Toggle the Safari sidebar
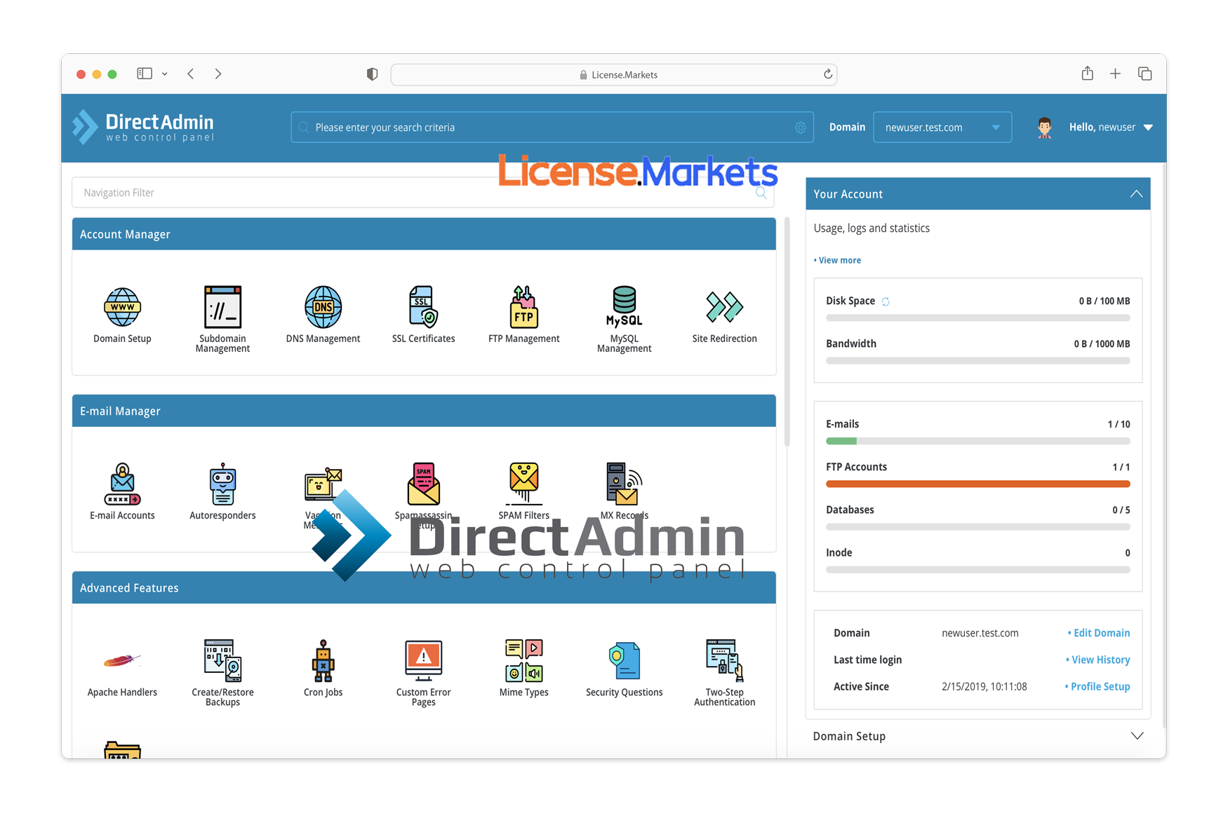The image size is (1228, 818). (145, 74)
